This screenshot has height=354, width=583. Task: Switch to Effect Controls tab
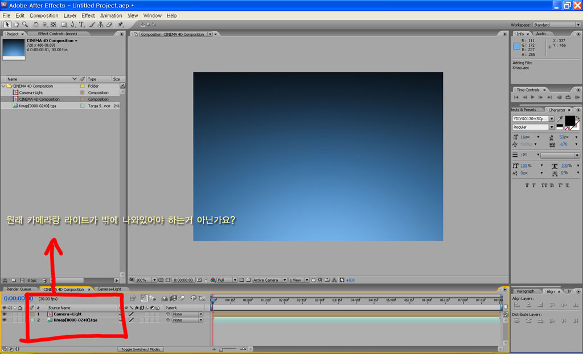[x=58, y=34]
